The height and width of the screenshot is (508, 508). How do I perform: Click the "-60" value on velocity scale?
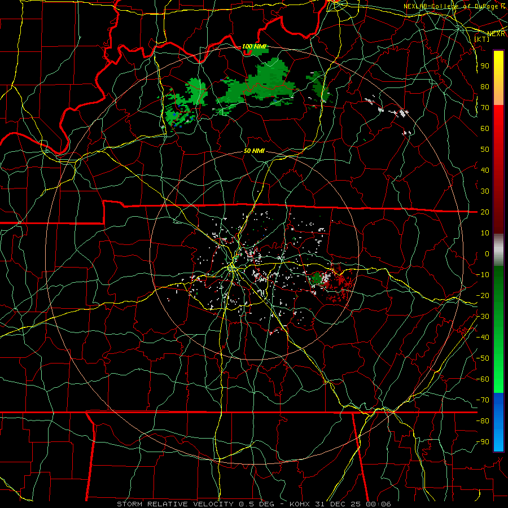click(483, 379)
